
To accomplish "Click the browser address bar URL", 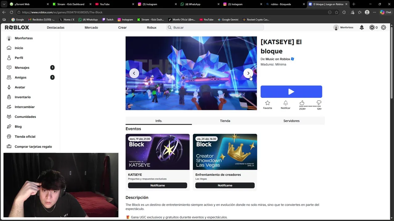I will 62,12.
